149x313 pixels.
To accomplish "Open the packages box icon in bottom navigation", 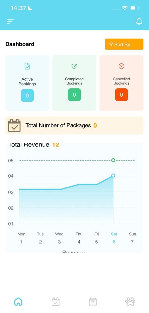I will pyautogui.click(x=93, y=301).
